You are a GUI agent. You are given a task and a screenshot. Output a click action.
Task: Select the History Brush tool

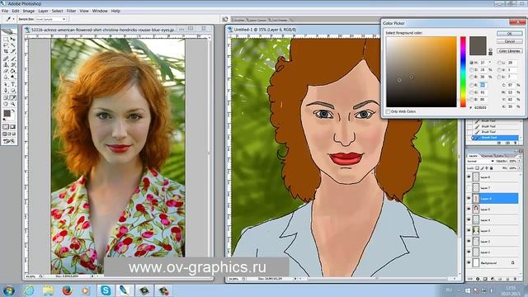(13, 64)
